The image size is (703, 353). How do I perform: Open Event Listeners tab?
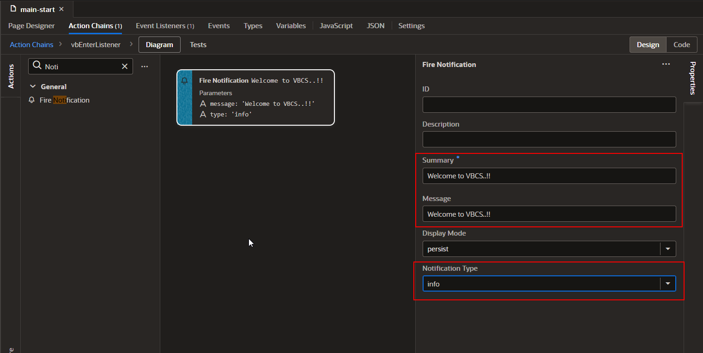(x=165, y=26)
